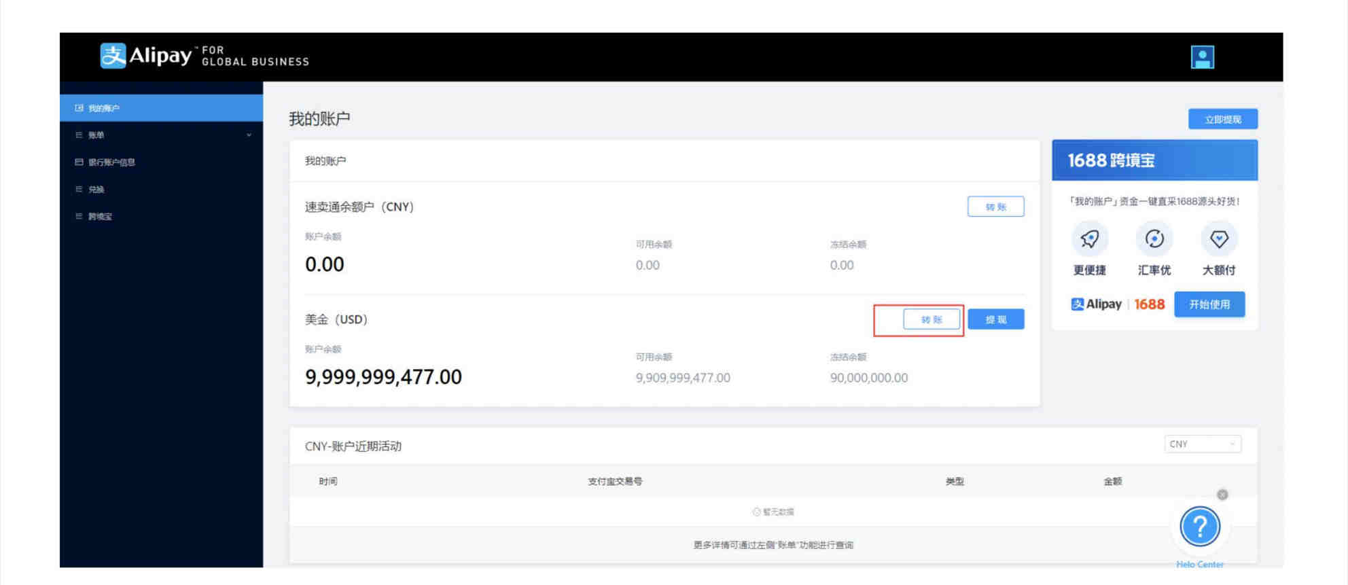
Task: Click the Alipay 1688 logo
Action: [1118, 304]
